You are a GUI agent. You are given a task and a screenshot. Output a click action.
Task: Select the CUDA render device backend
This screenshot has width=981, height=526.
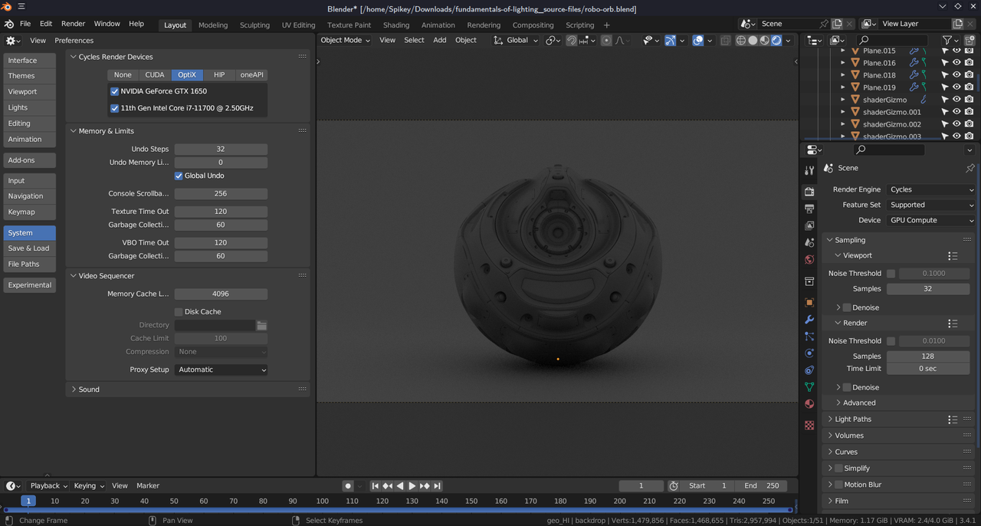pyautogui.click(x=154, y=74)
